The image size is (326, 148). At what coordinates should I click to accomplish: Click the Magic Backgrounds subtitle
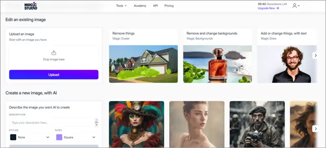click(200, 38)
